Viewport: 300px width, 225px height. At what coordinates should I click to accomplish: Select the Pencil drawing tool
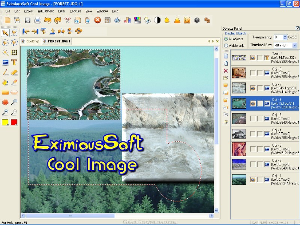coord(5,72)
